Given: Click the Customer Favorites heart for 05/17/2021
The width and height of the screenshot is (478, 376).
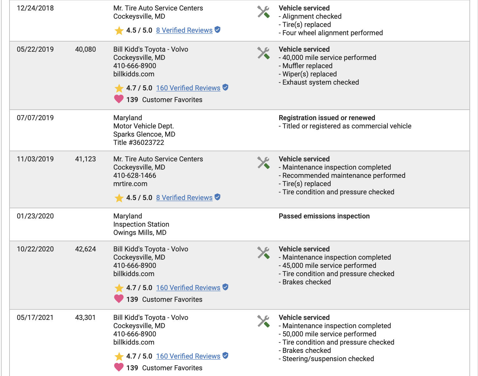Looking at the screenshot, I should (x=119, y=367).
